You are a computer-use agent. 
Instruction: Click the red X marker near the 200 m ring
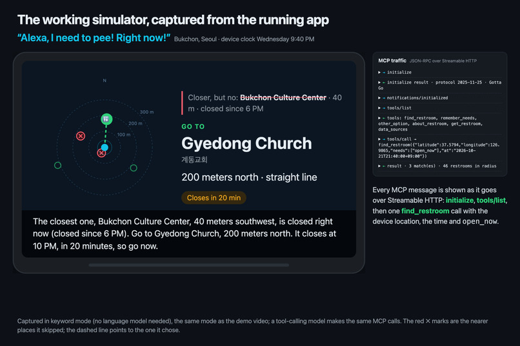tap(81, 136)
